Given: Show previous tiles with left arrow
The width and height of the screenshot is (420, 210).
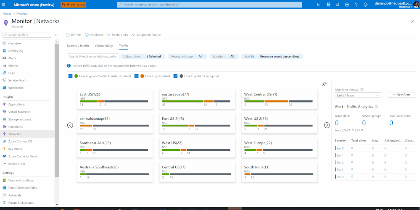Looking at the screenshot, I should (x=70, y=125).
